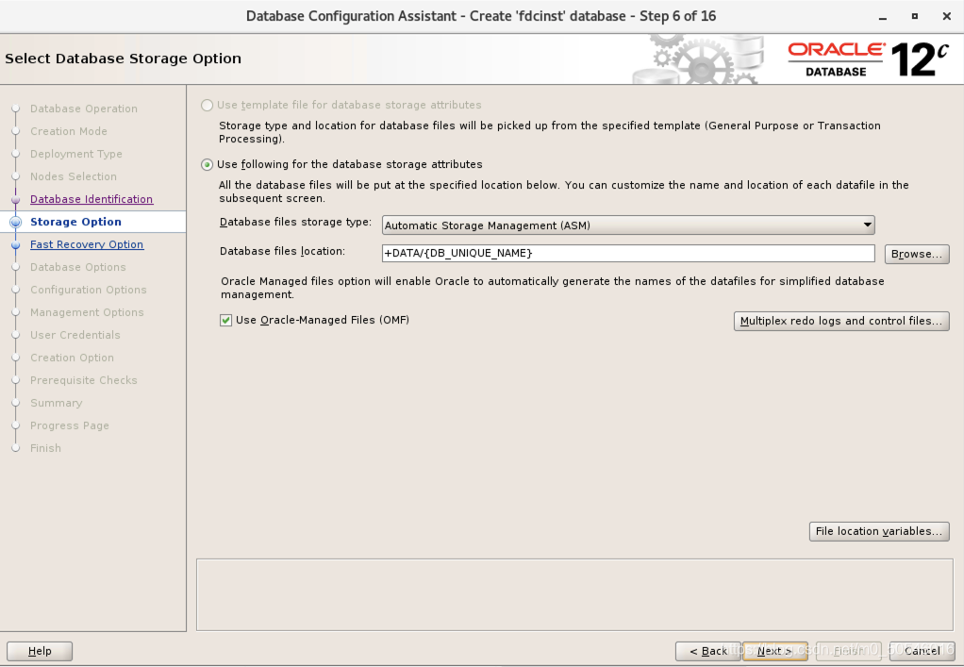964x667 pixels.
Task: Toggle Use Oracle-Managed Files (OMF) checkbox
Action: [x=225, y=320]
